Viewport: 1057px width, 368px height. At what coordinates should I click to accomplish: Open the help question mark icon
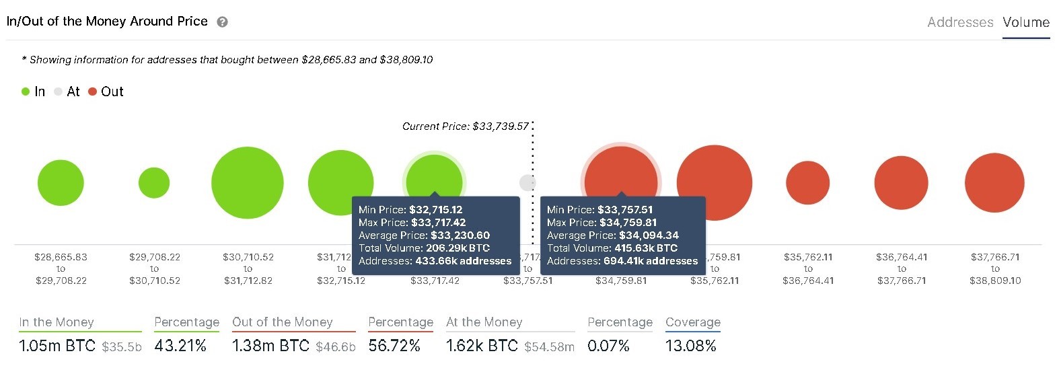click(x=222, y=22)
